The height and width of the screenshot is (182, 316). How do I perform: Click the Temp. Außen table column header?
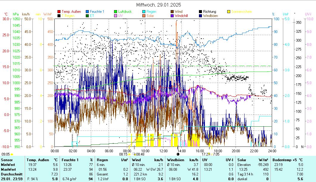tap(37, 160)
